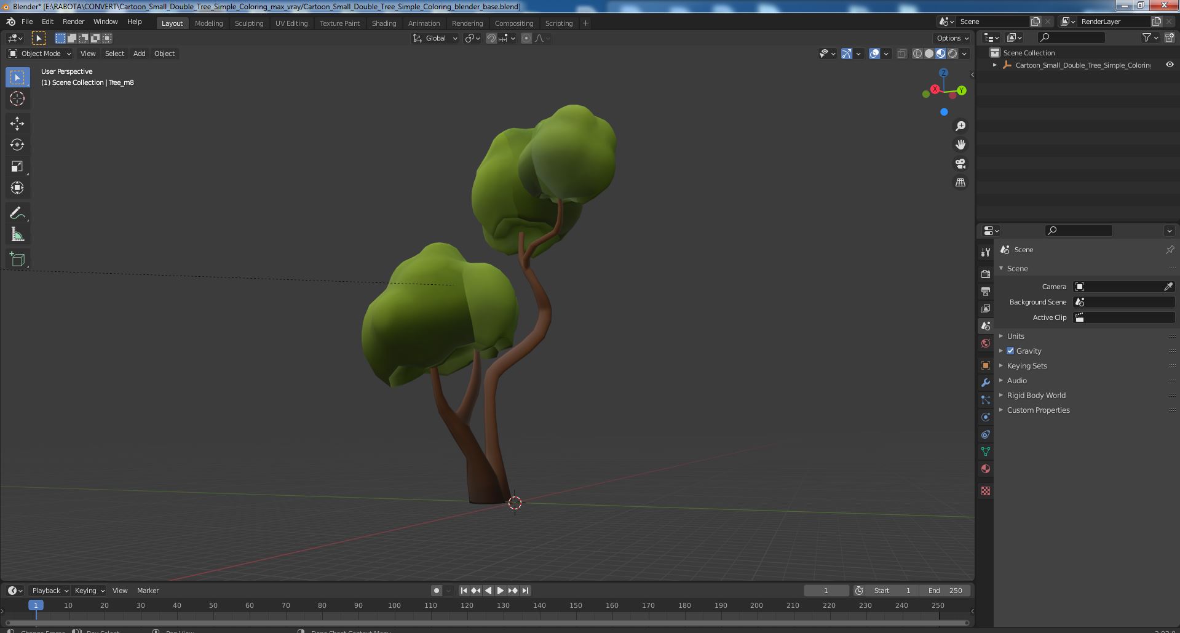Play the animation forward
Image resolution: width=1180 pixels, height=633 pixels.
click(x=501, y=591)
